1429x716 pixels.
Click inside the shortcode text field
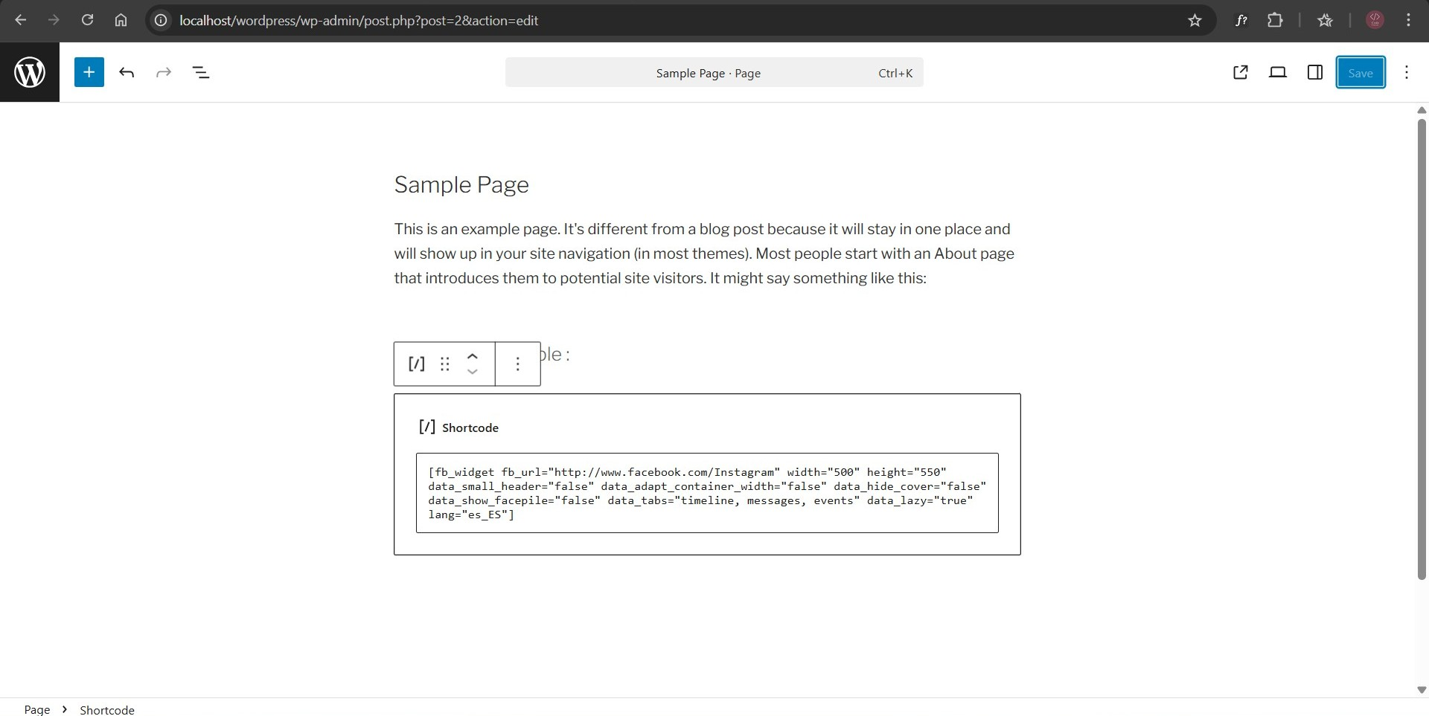[707, 492]
